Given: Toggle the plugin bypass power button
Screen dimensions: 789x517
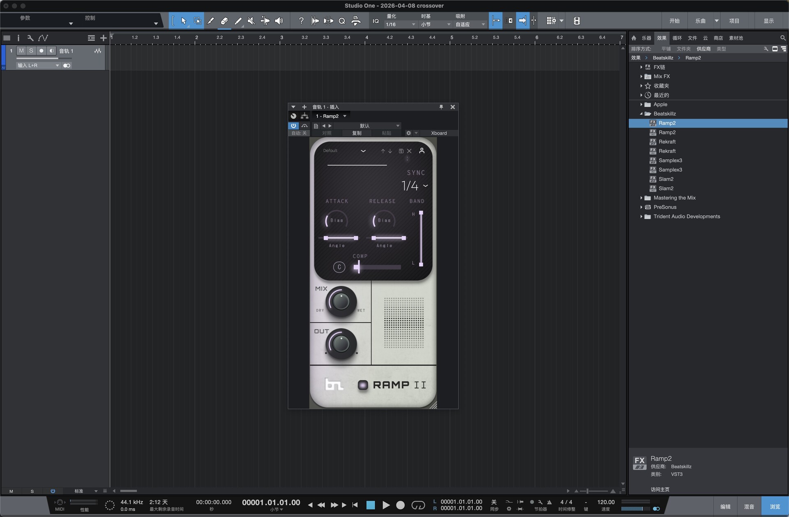Looking at the screenshot, I should [293, 126].
